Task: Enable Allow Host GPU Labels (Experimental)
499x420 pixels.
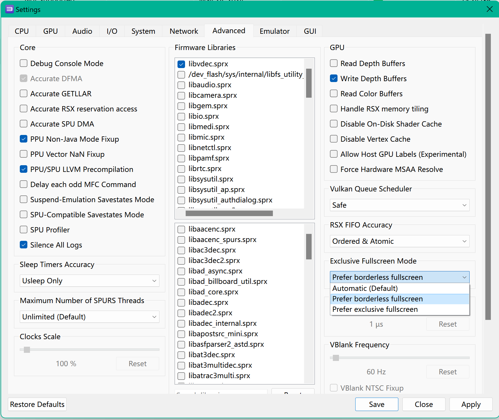Action: (x=334, y=154)
